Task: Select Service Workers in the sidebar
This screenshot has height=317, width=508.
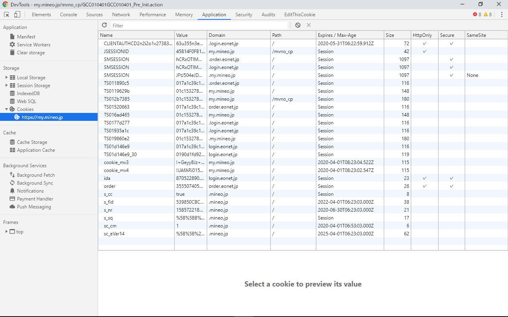Action: pos(33,45)
